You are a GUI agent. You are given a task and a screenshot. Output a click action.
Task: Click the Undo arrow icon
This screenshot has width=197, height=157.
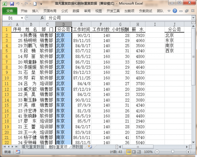18,4
